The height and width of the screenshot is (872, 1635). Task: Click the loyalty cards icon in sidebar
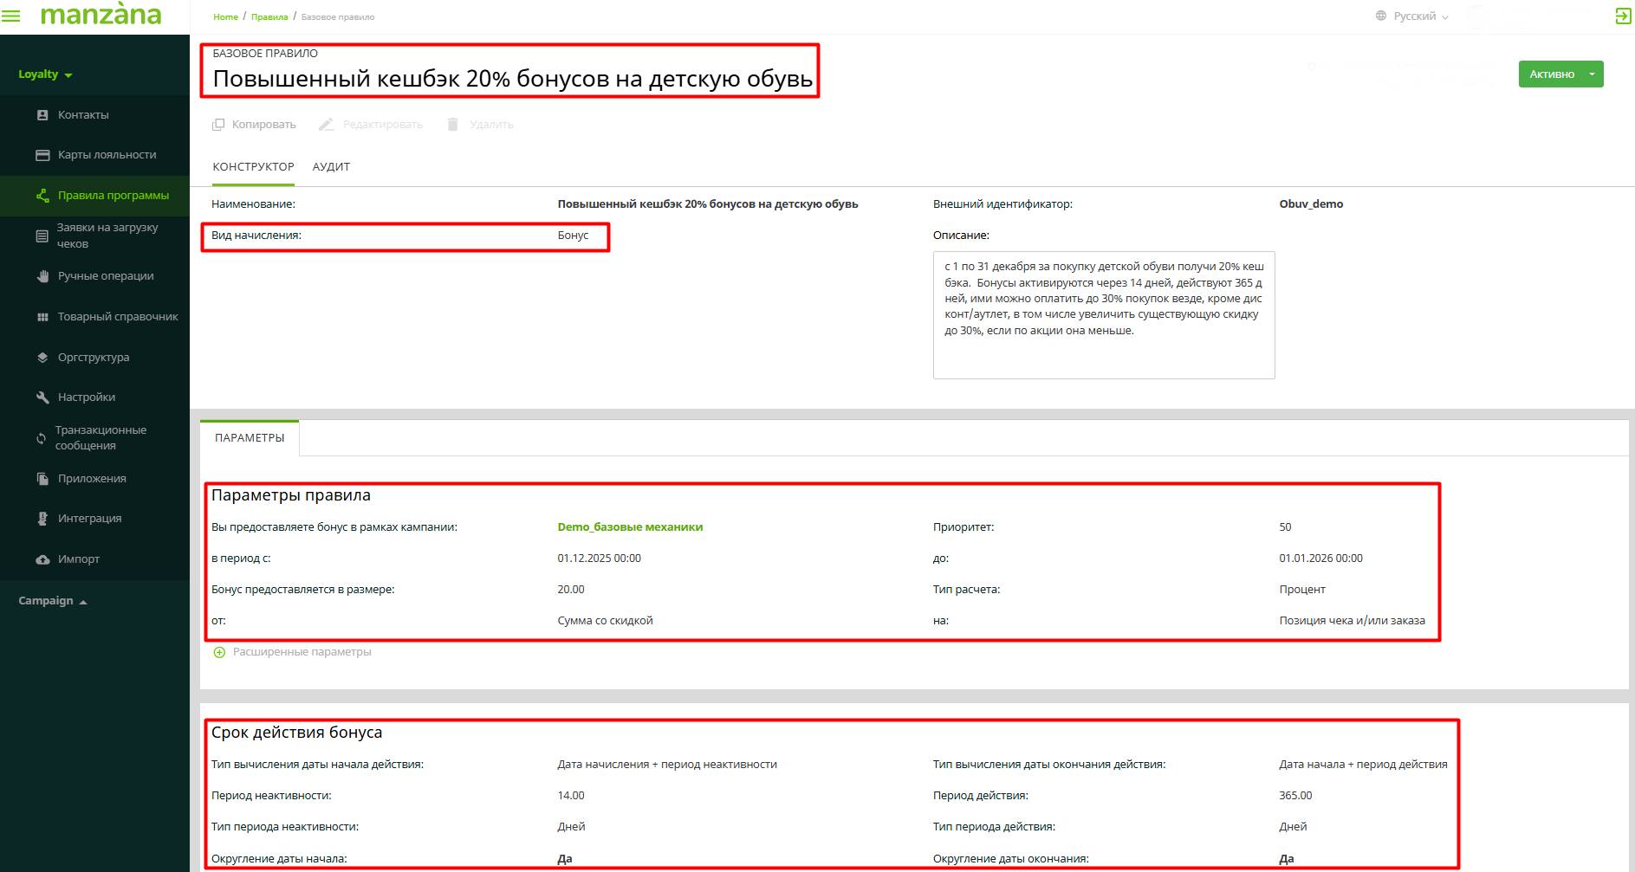pyautogui.click(x=42, y=155)
